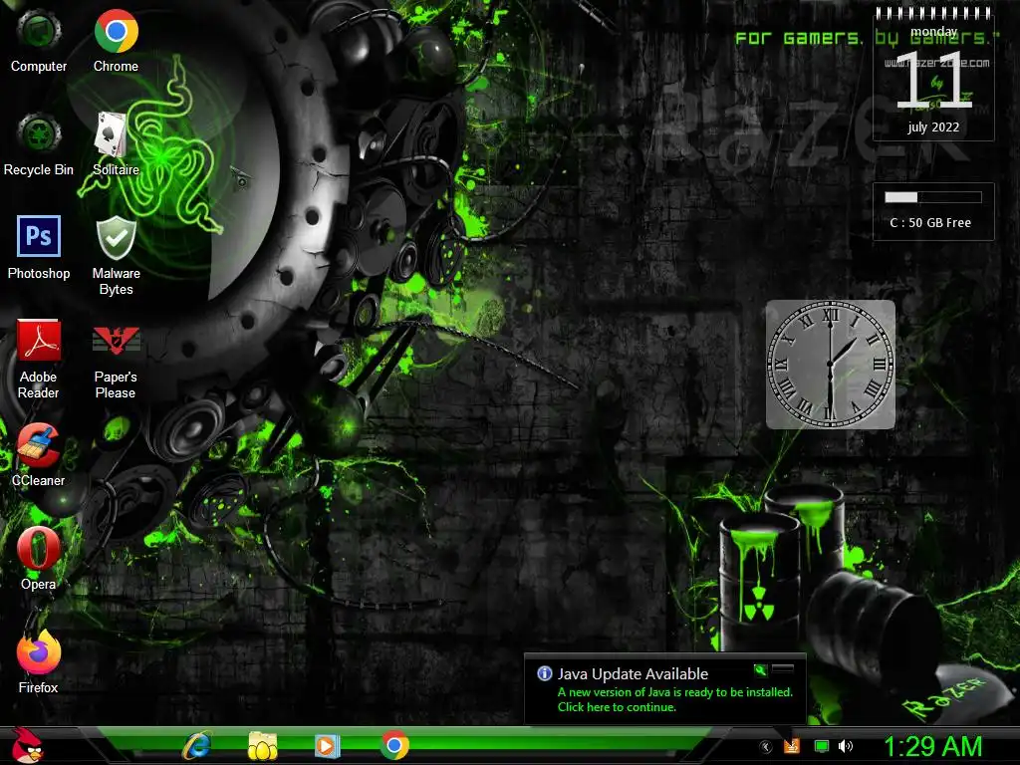This screenshot has height=765, width=1020.
Task: Open the file explorer folder on taskbar
Action: point(262,745)
